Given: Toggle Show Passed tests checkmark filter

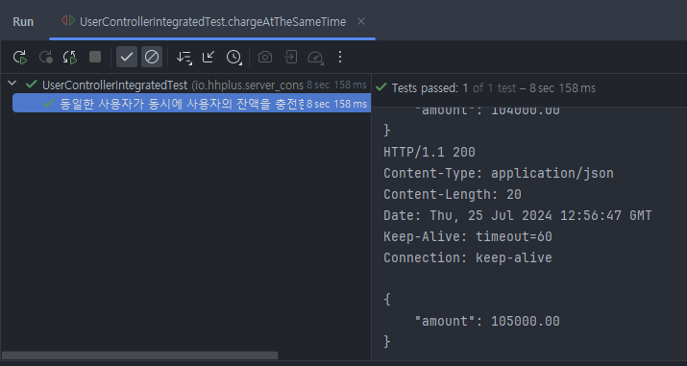Looking at the screenshot, I should click(x=127, y=57).
